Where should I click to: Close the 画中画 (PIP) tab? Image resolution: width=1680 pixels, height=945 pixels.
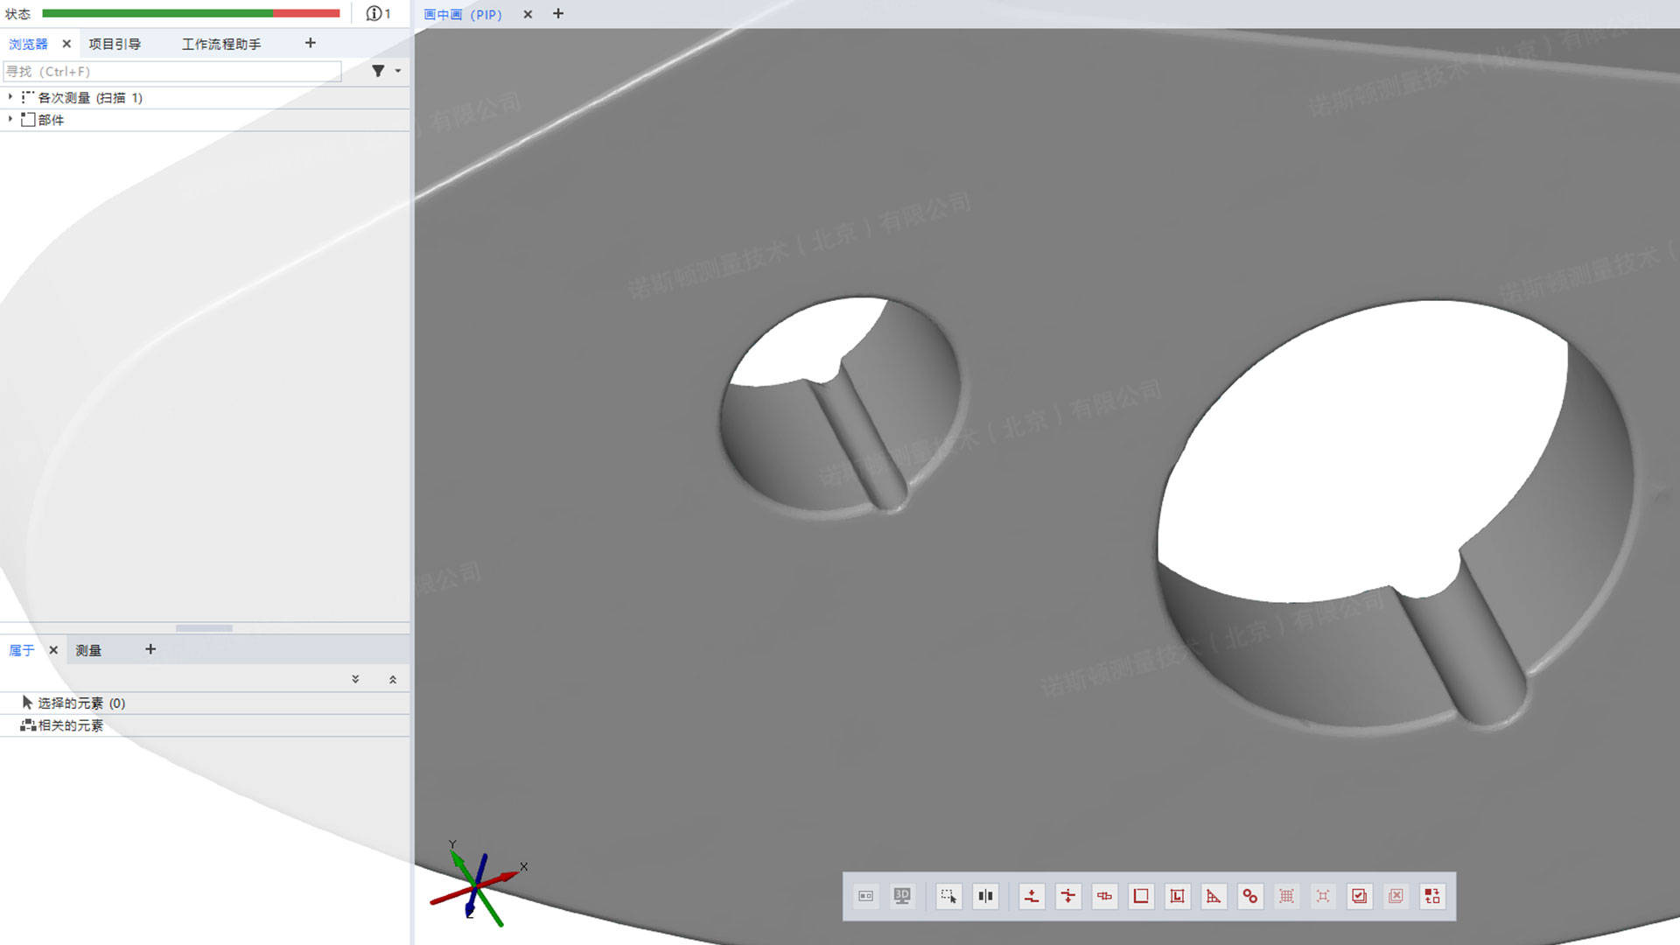tap(528, 14)
